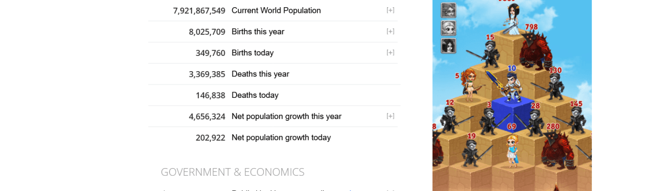The width and height of the screenshot is (670, 191).
Task: Click the 7,921,867,549 population counter
Action: click(199, 11)
